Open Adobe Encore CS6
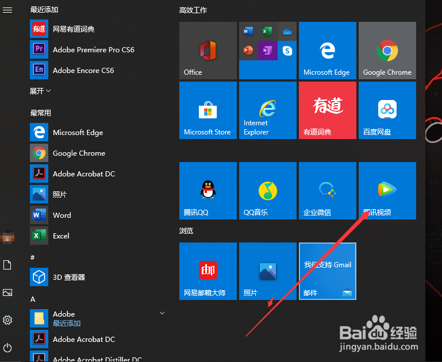Image resolution: width=442 pixels, height=362 pixels. click(x=97, y=70)
